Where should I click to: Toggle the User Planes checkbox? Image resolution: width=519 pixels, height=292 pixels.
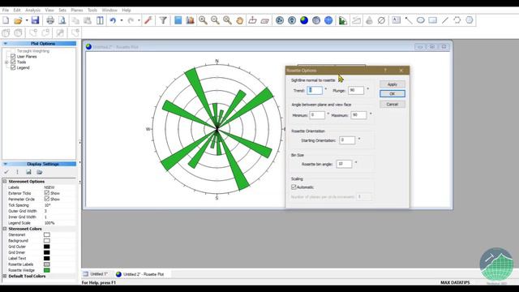click(13, 57)
